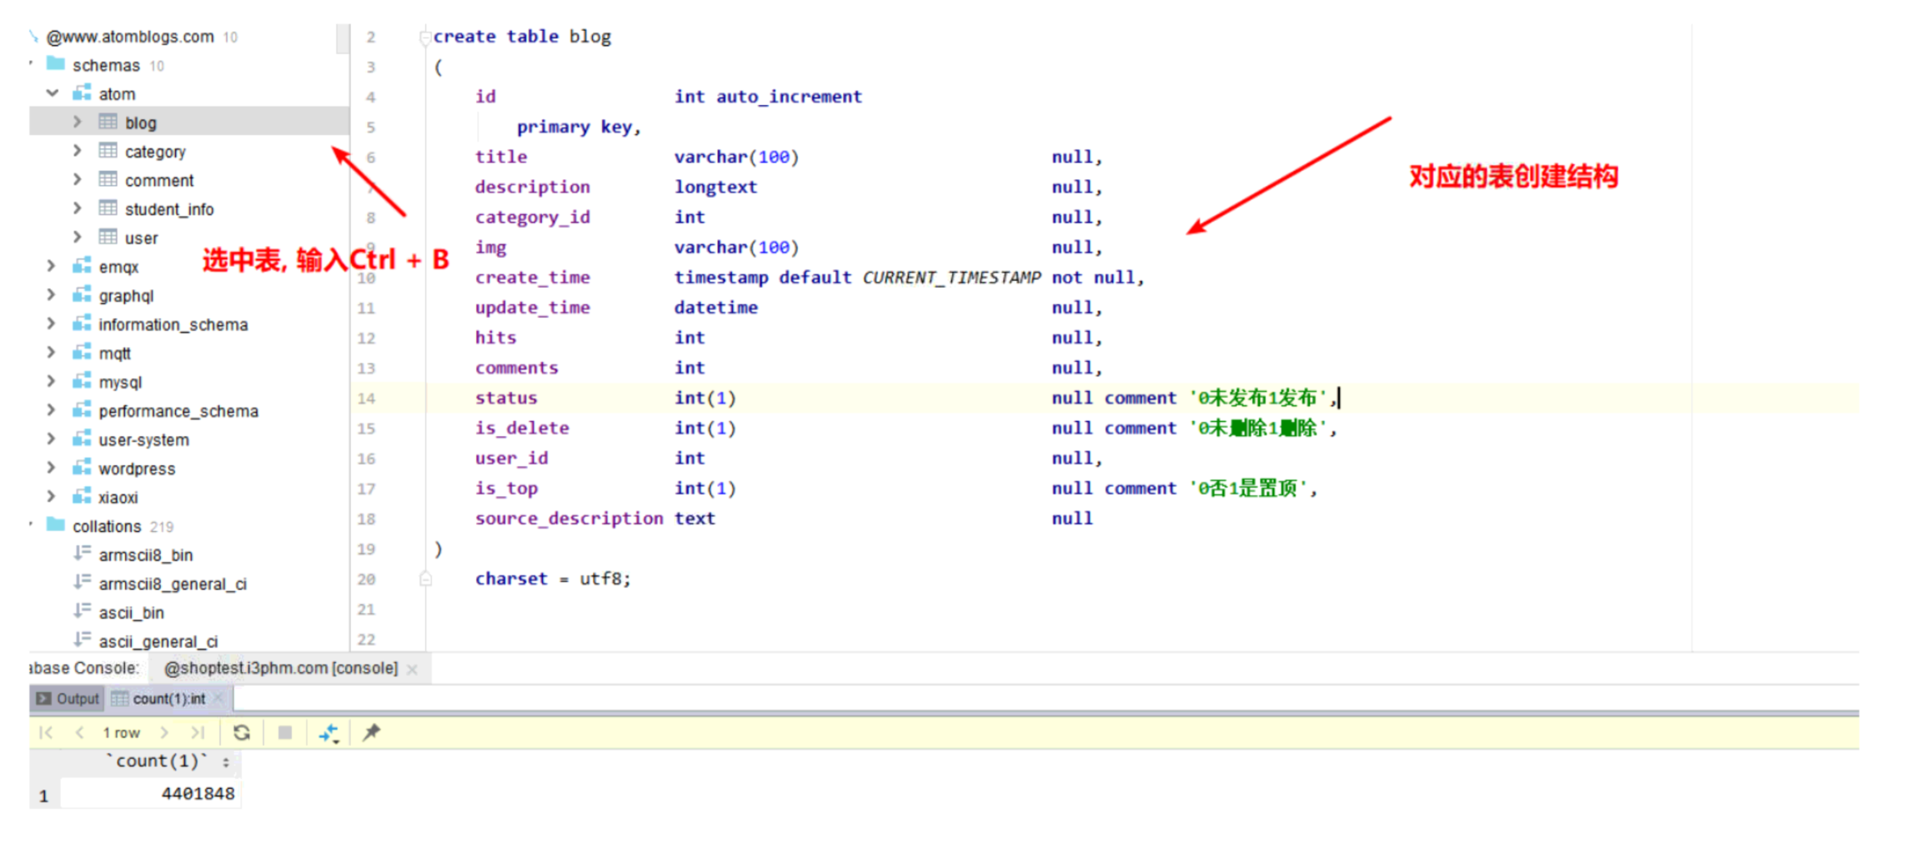This screenshot has width=1921, height=853.
Task: Reload the query result page
Action: pos(242,732)
